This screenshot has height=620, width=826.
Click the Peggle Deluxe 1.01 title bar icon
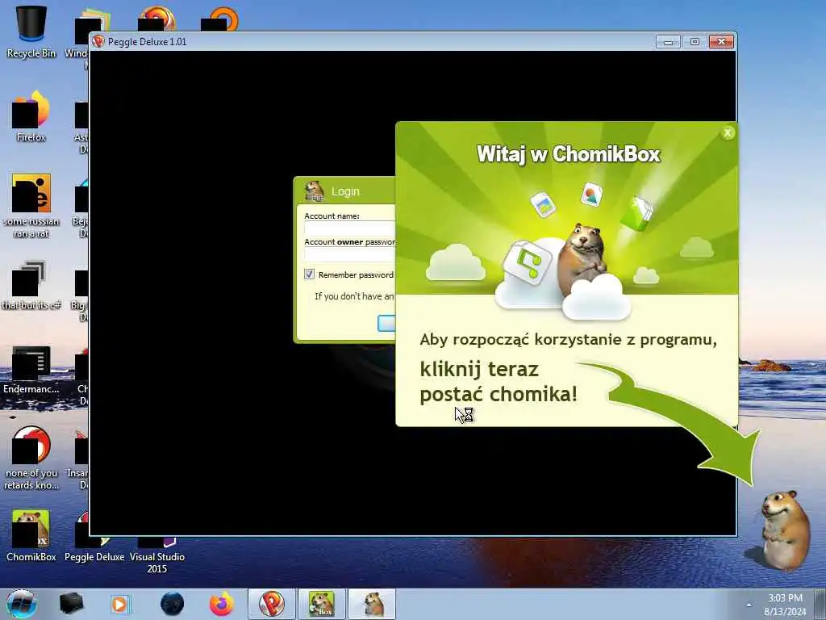tap(98, 41)
